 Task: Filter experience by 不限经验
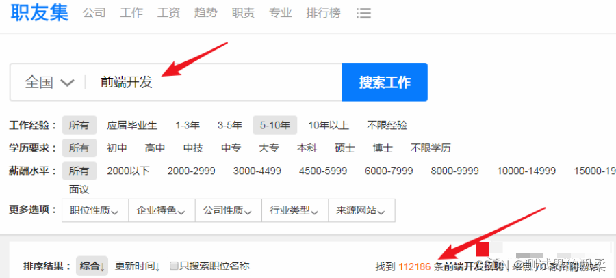click(x=387, y=126)
